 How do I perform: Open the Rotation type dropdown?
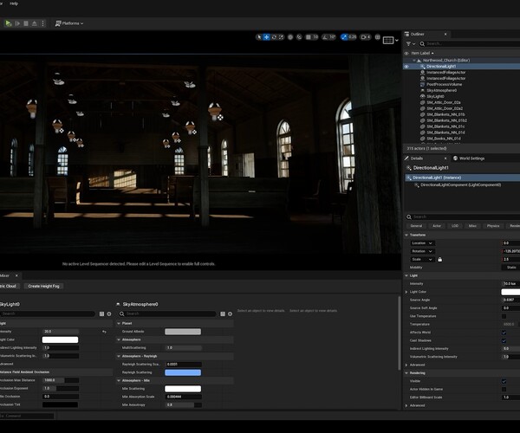click(422, 251)
